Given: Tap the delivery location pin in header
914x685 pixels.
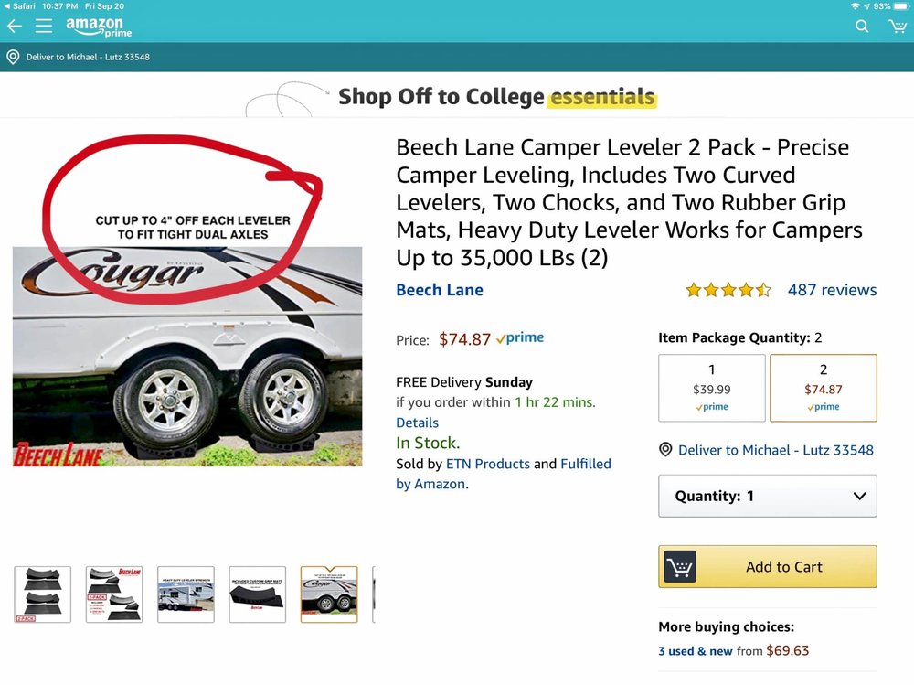Looking at the screenshot, I should 13,57.
